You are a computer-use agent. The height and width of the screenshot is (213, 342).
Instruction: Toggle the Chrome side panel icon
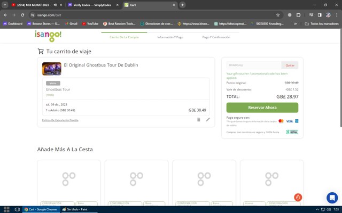point(320,15)
